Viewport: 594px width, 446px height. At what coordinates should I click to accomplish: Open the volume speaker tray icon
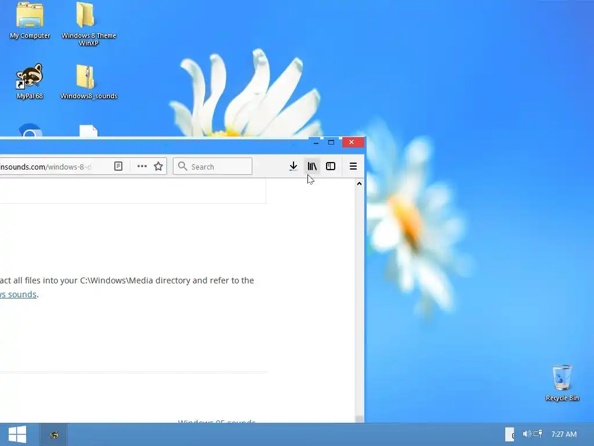pyautogui.click(x=527, y=433)
